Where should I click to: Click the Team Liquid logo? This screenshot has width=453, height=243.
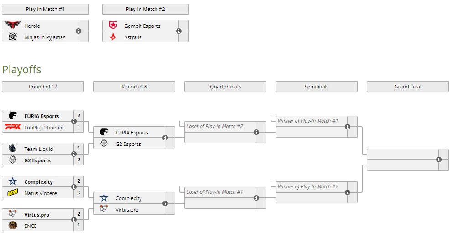coord(13,149)
